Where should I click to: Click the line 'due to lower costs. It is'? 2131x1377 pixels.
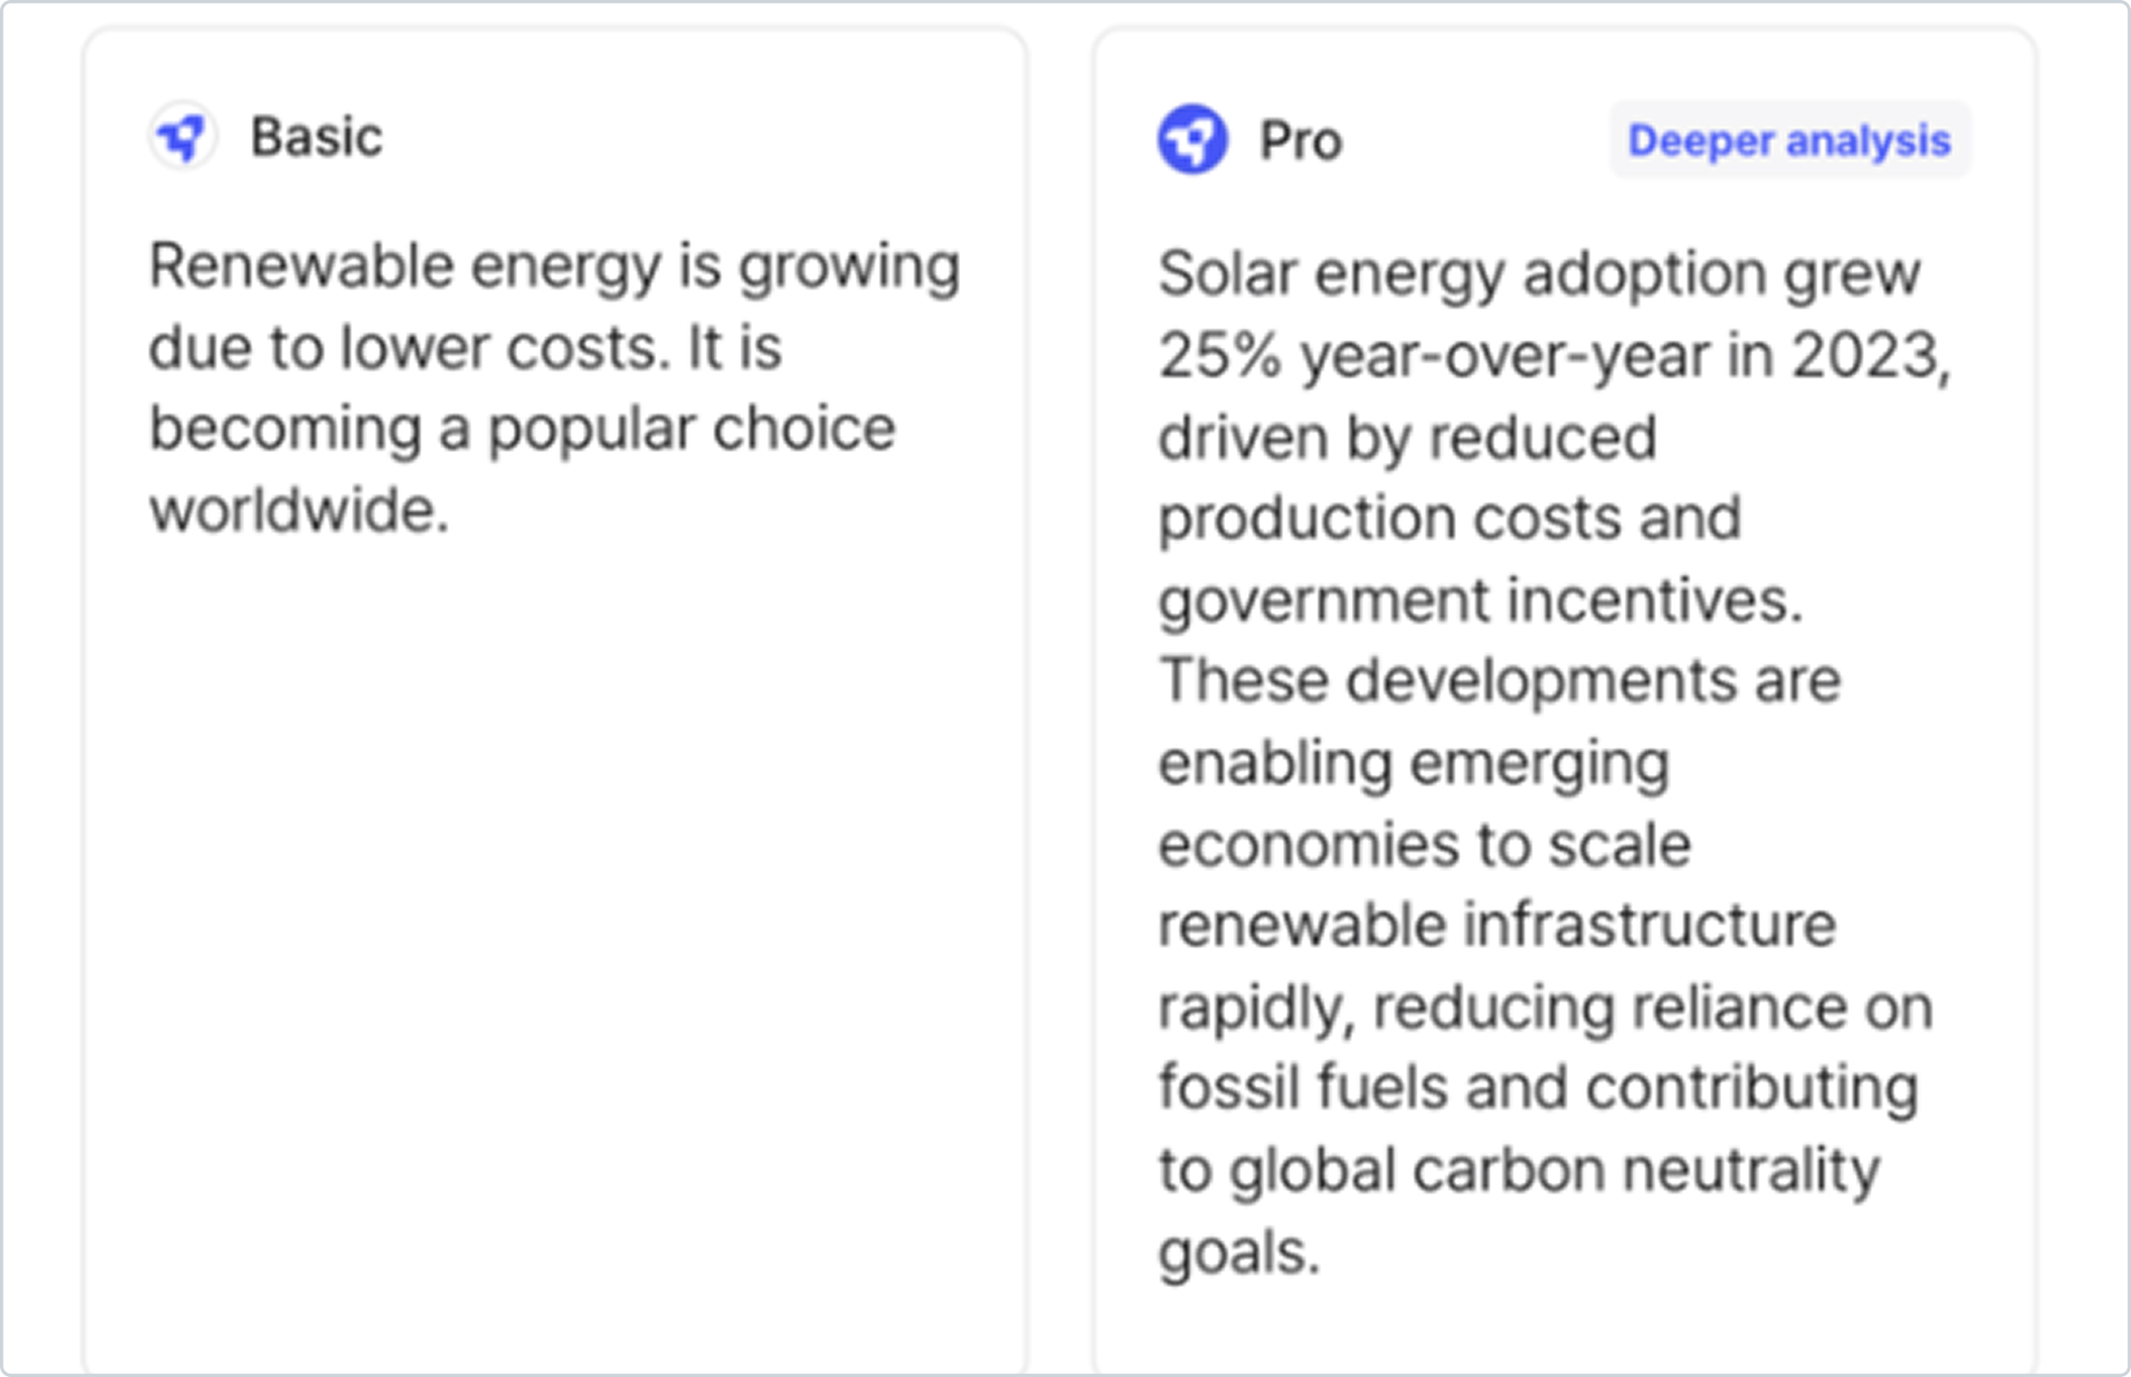coord(465,348)
